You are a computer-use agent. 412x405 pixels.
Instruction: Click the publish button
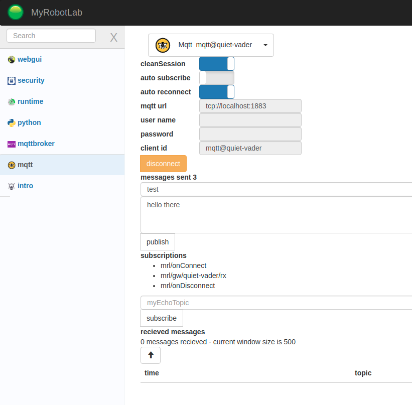pyautogui.click(x=158, y=242)
